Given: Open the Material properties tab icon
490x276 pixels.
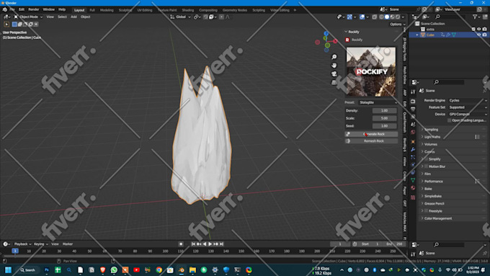Looking at the screenshot, I should pyautogui.click(x=413, y=188).
